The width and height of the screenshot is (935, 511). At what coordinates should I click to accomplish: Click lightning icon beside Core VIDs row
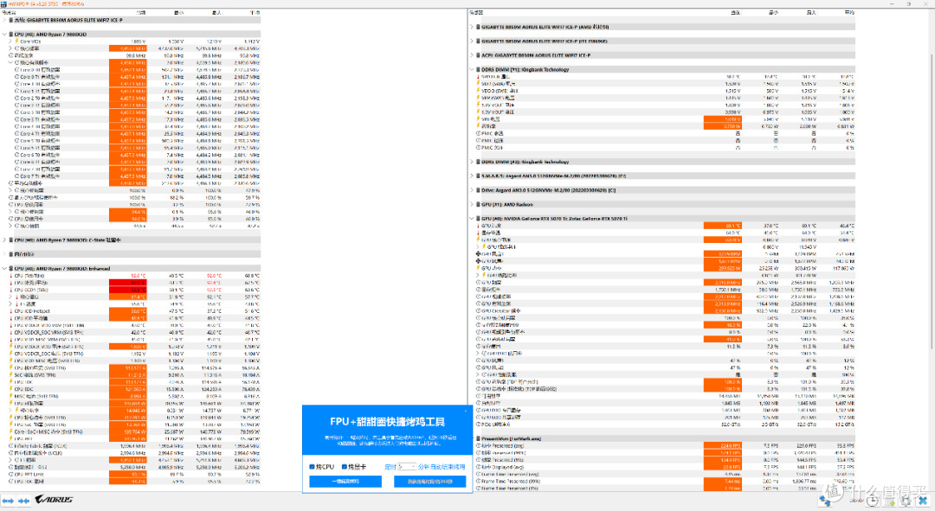pos(16,42)
